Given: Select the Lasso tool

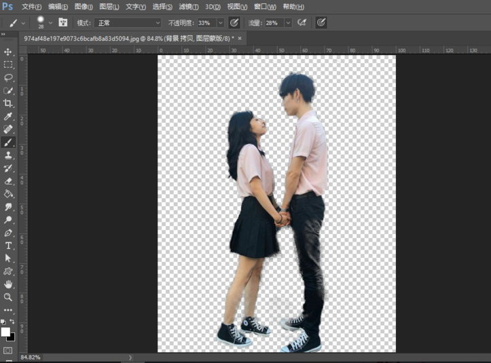Looking at the screenshot, I should (x=8, y=78).
